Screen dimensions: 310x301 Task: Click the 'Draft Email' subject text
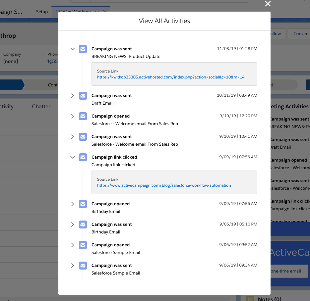point(102,103)
